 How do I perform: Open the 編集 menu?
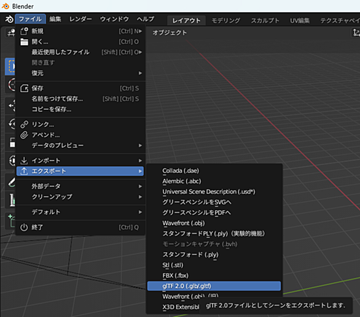(55, 19)
